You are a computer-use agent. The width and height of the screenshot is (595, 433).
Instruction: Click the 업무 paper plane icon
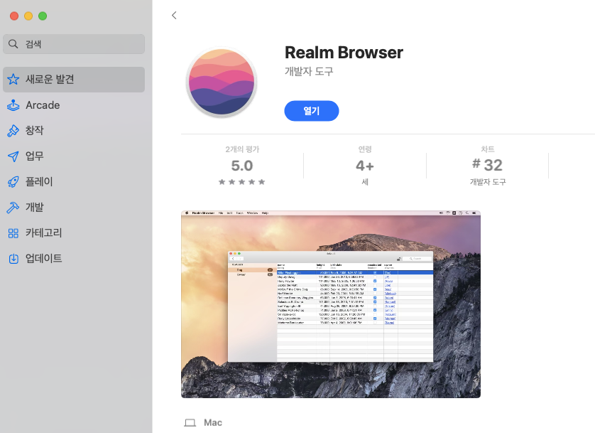[13, 156]
